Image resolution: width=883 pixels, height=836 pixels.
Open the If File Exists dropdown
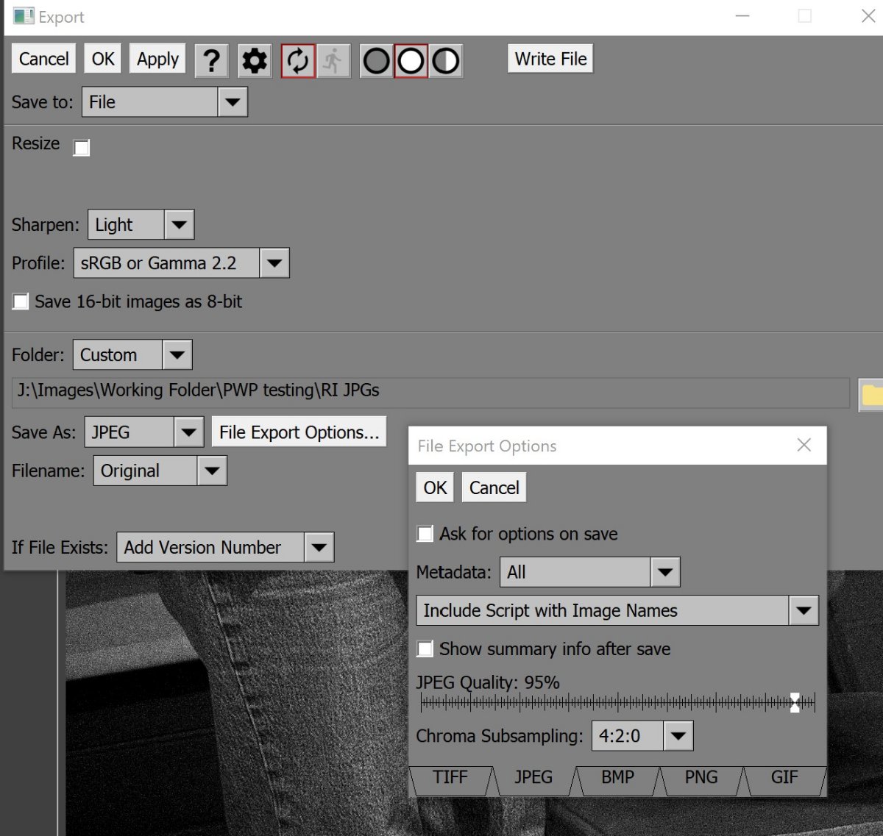coord(319,548)
